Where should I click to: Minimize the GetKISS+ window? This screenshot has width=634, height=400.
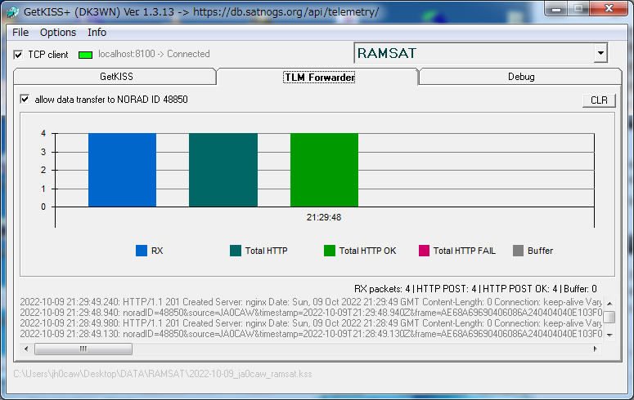[556, 8]
